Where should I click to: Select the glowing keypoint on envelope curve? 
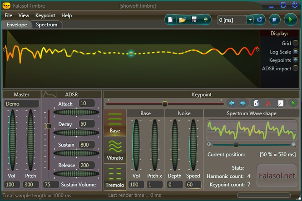point(131,53)
